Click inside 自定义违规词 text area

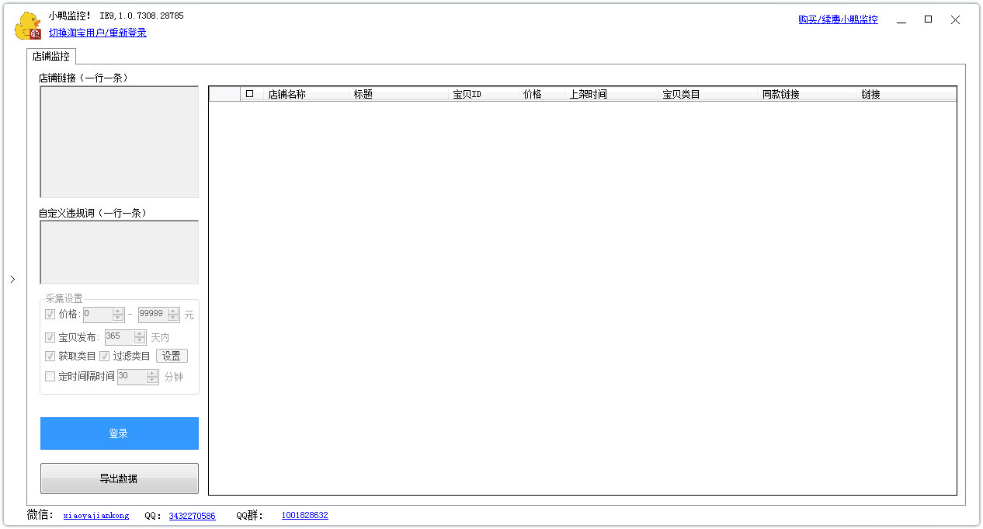tap(120, 252)
